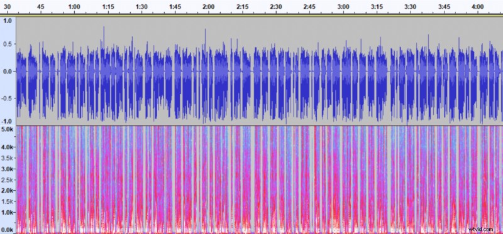Click the 0.0 center amplitude label
The image size is (503, 234).
[7, 71]
